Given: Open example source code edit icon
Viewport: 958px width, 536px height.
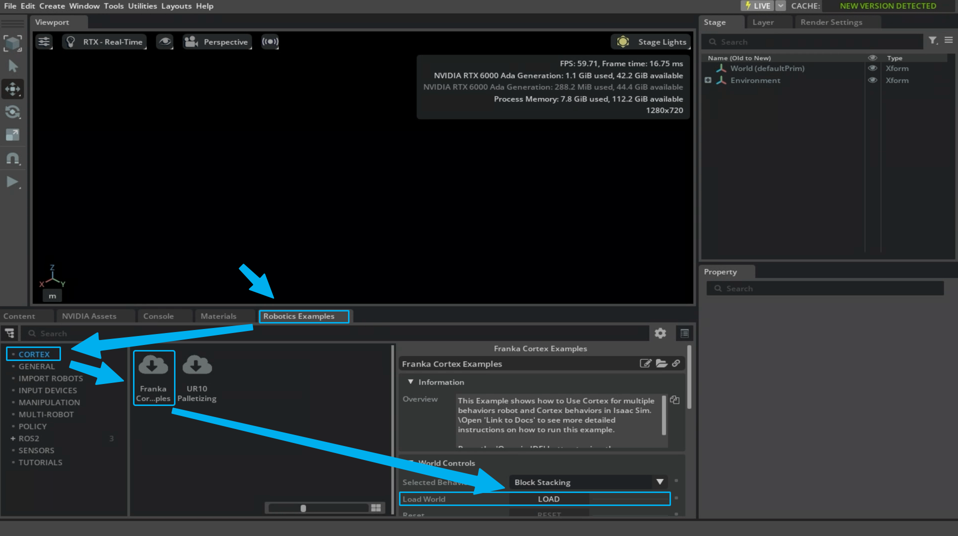Looking at the screenshot, I should [x=645, y=363].
